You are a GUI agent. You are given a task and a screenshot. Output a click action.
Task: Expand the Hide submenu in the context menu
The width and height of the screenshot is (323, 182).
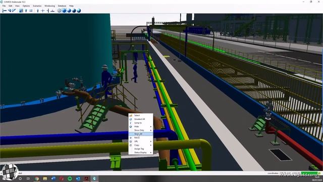pyautogui.click(x=141, y=126)
